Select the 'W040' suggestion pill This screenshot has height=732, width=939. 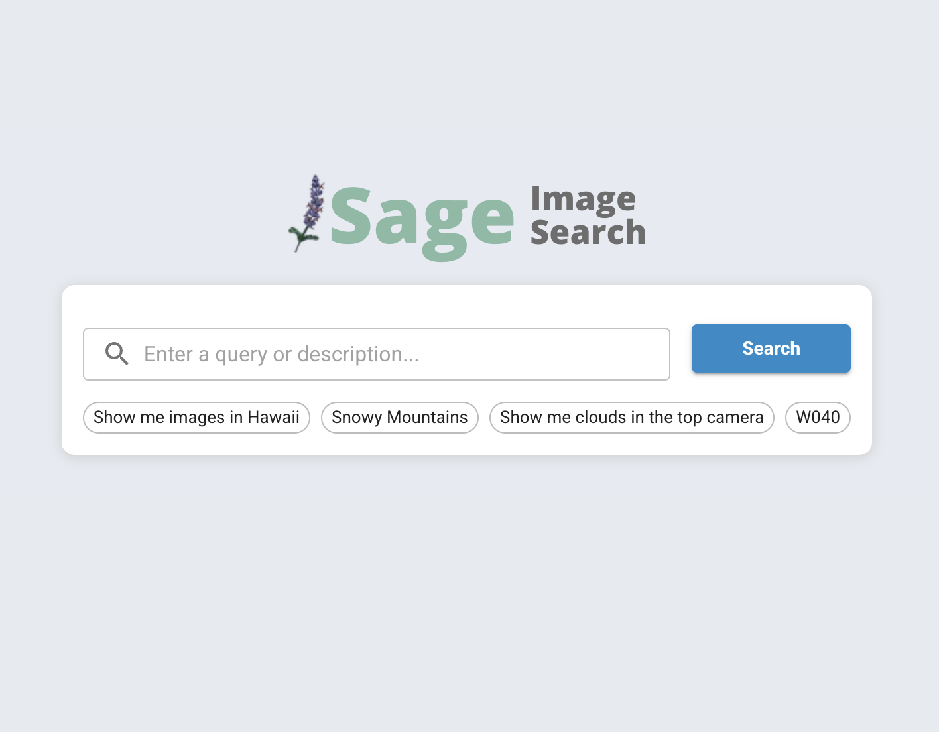[818, 417]
